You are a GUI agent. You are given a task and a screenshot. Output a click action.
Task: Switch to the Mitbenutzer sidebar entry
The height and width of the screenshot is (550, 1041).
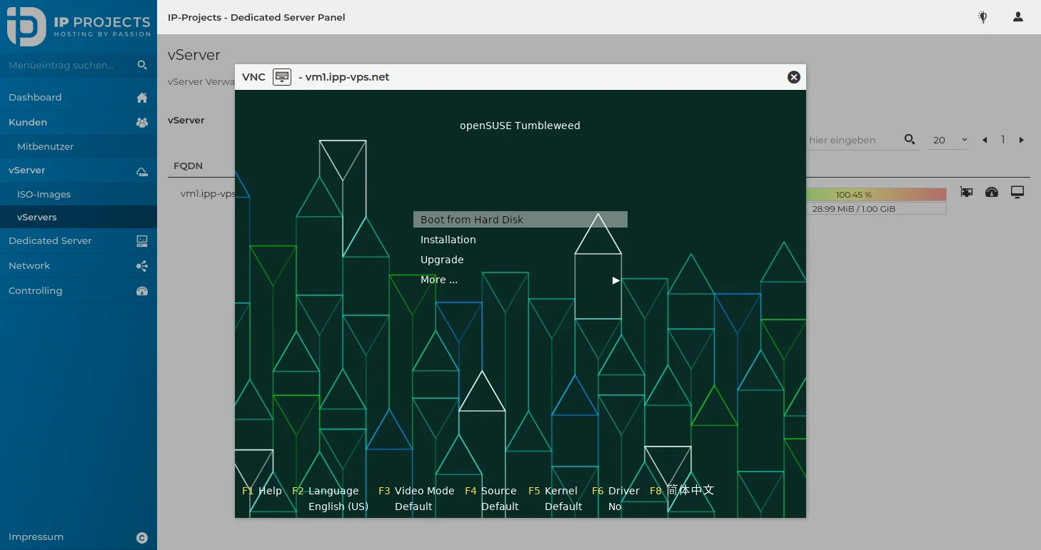(x=44, y=146)
